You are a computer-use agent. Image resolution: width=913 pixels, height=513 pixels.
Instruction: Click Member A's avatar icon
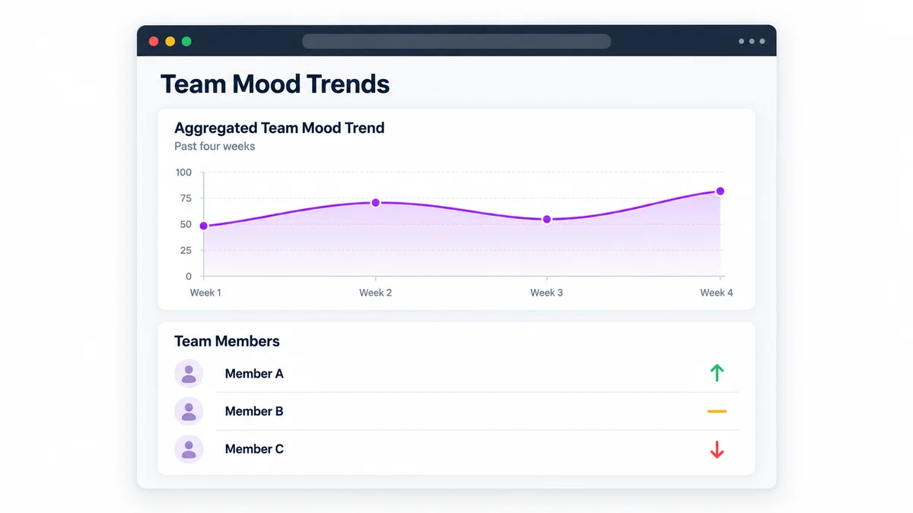[189, 373]
